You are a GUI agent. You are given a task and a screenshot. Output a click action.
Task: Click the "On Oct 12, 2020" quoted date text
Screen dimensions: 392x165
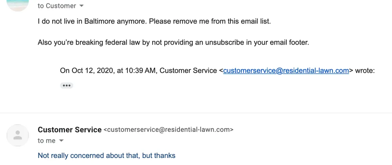coord(86,70)
